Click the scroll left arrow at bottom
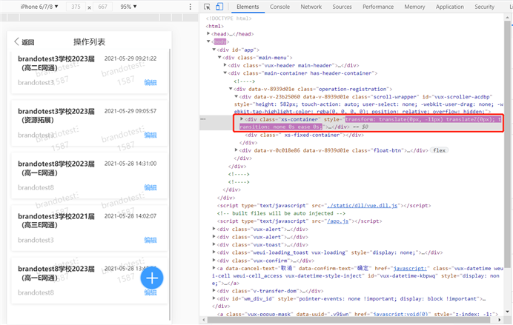 click(204, 319)
